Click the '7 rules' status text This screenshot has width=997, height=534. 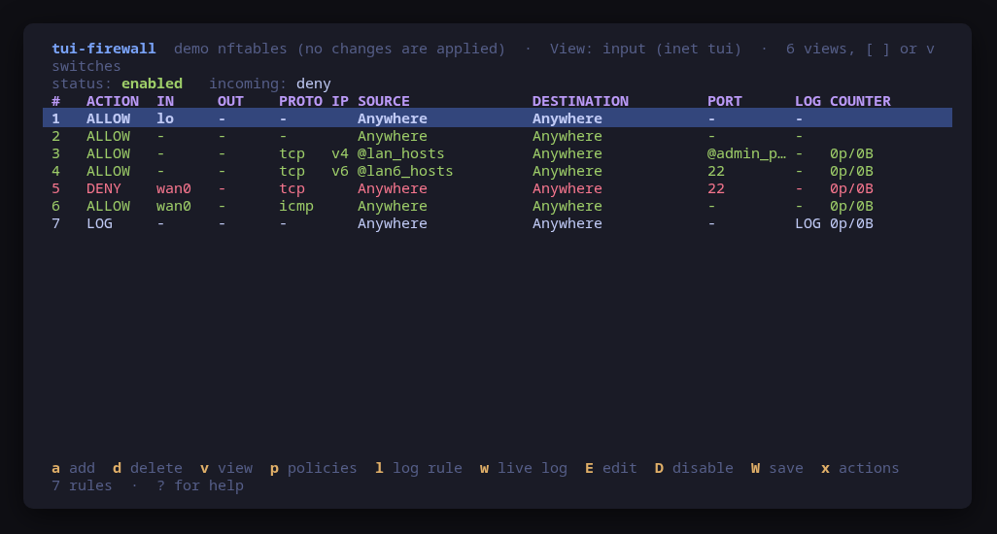pyautogui.click(x=82, y=485)
